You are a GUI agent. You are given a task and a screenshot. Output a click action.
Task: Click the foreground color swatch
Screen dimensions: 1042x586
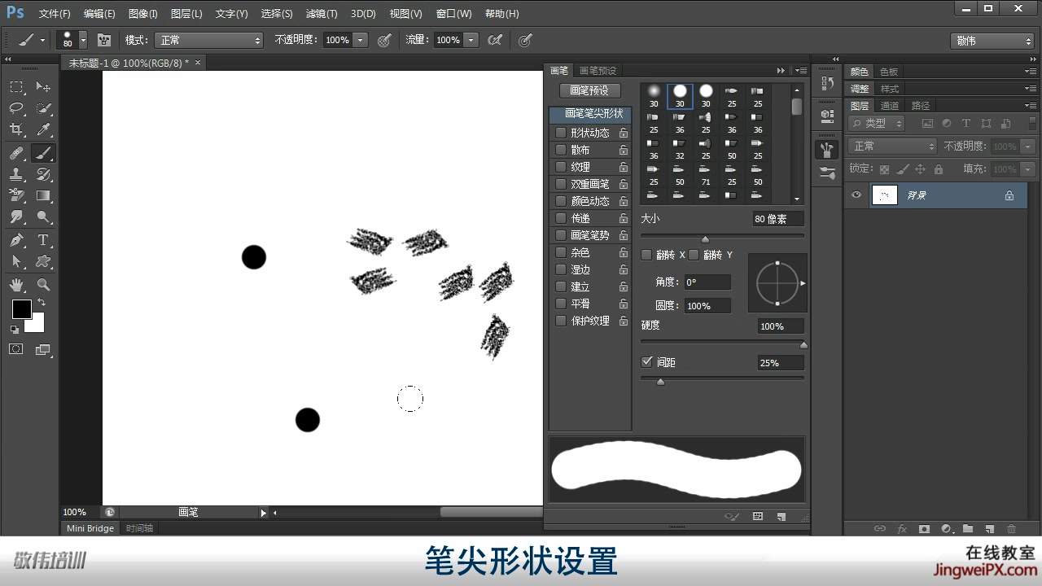click(x=21, y=309)
